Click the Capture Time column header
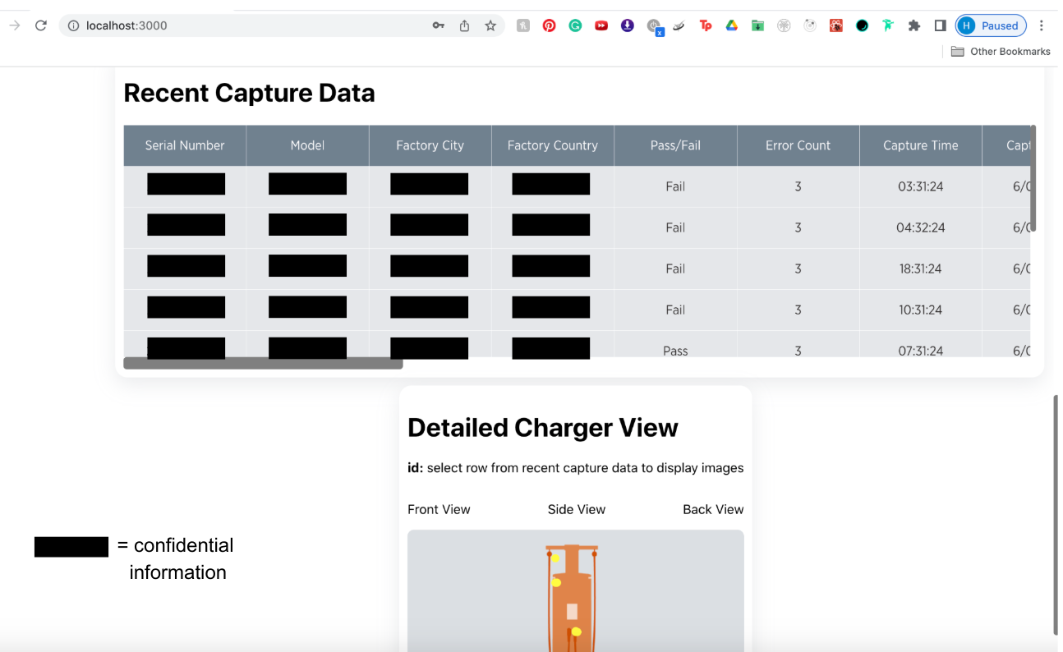 [x=920, y=145]
